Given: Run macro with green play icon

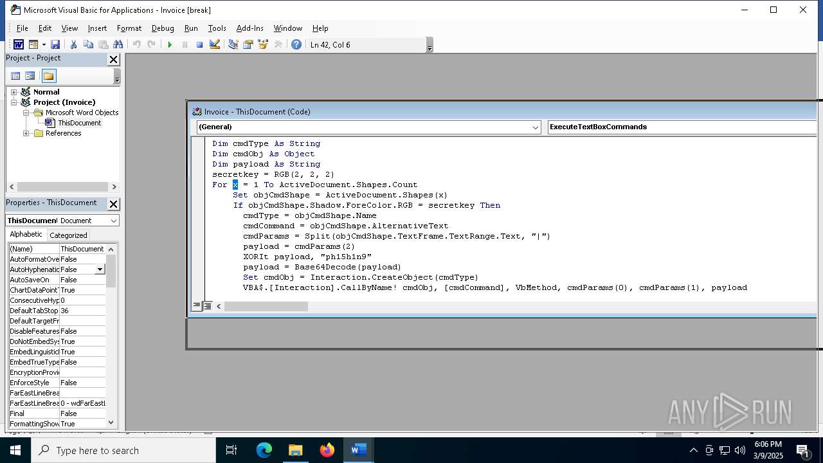Looking at the screenshot, I should point(170,44).
